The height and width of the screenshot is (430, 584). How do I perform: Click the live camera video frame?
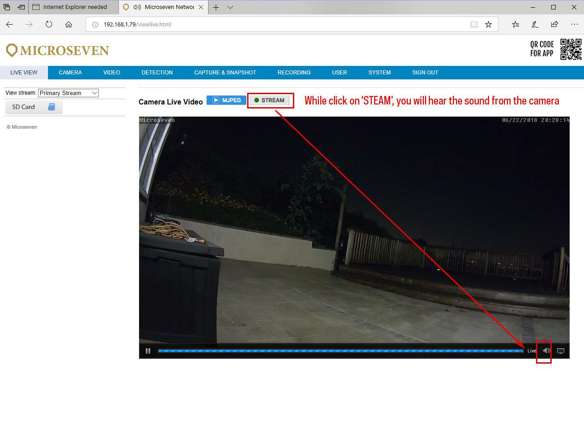(x=354, y=230)
